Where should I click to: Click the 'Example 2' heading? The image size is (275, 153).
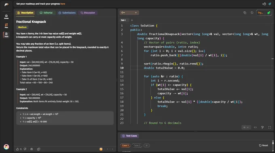pos(21,89)
